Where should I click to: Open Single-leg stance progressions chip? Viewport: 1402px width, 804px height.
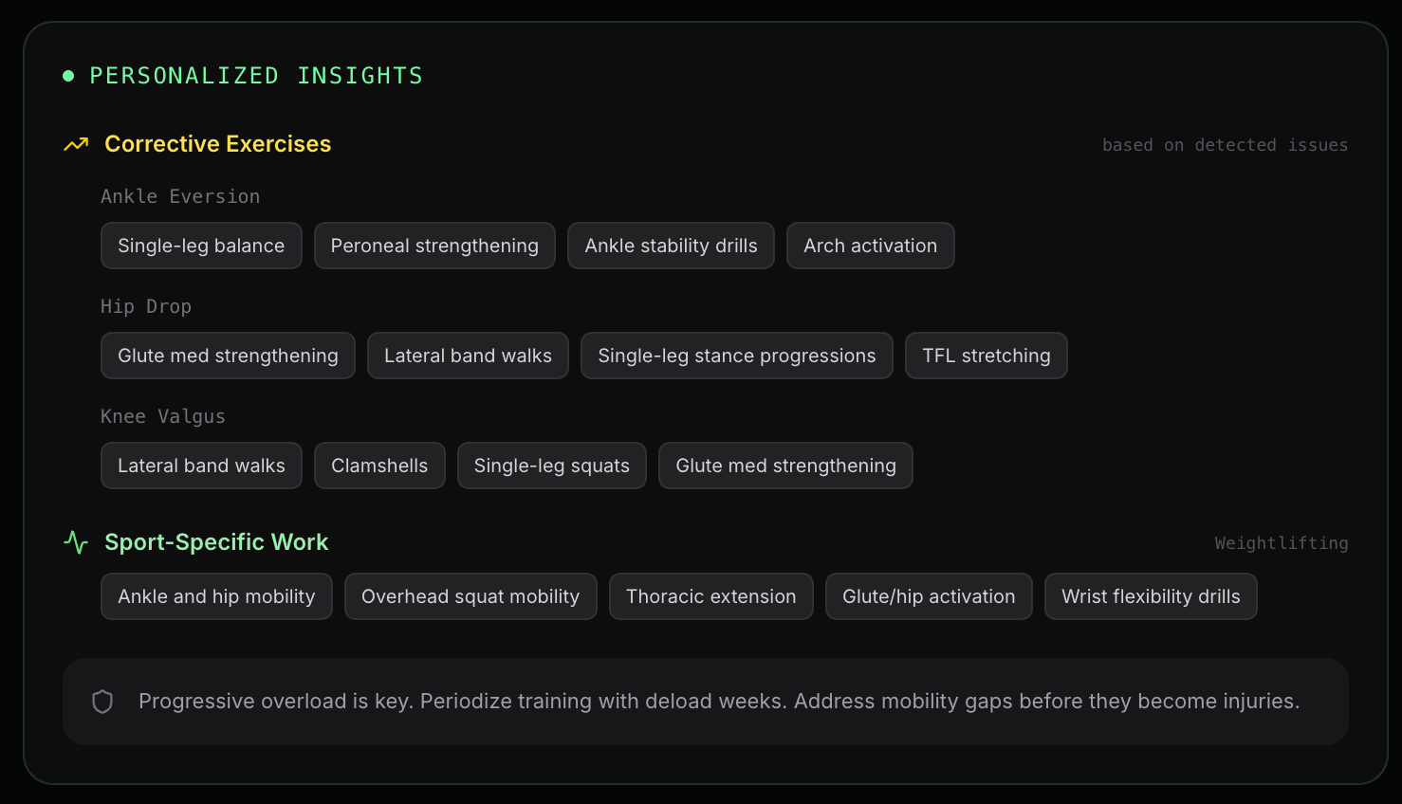pyautogui.click(x=736, y=356)
